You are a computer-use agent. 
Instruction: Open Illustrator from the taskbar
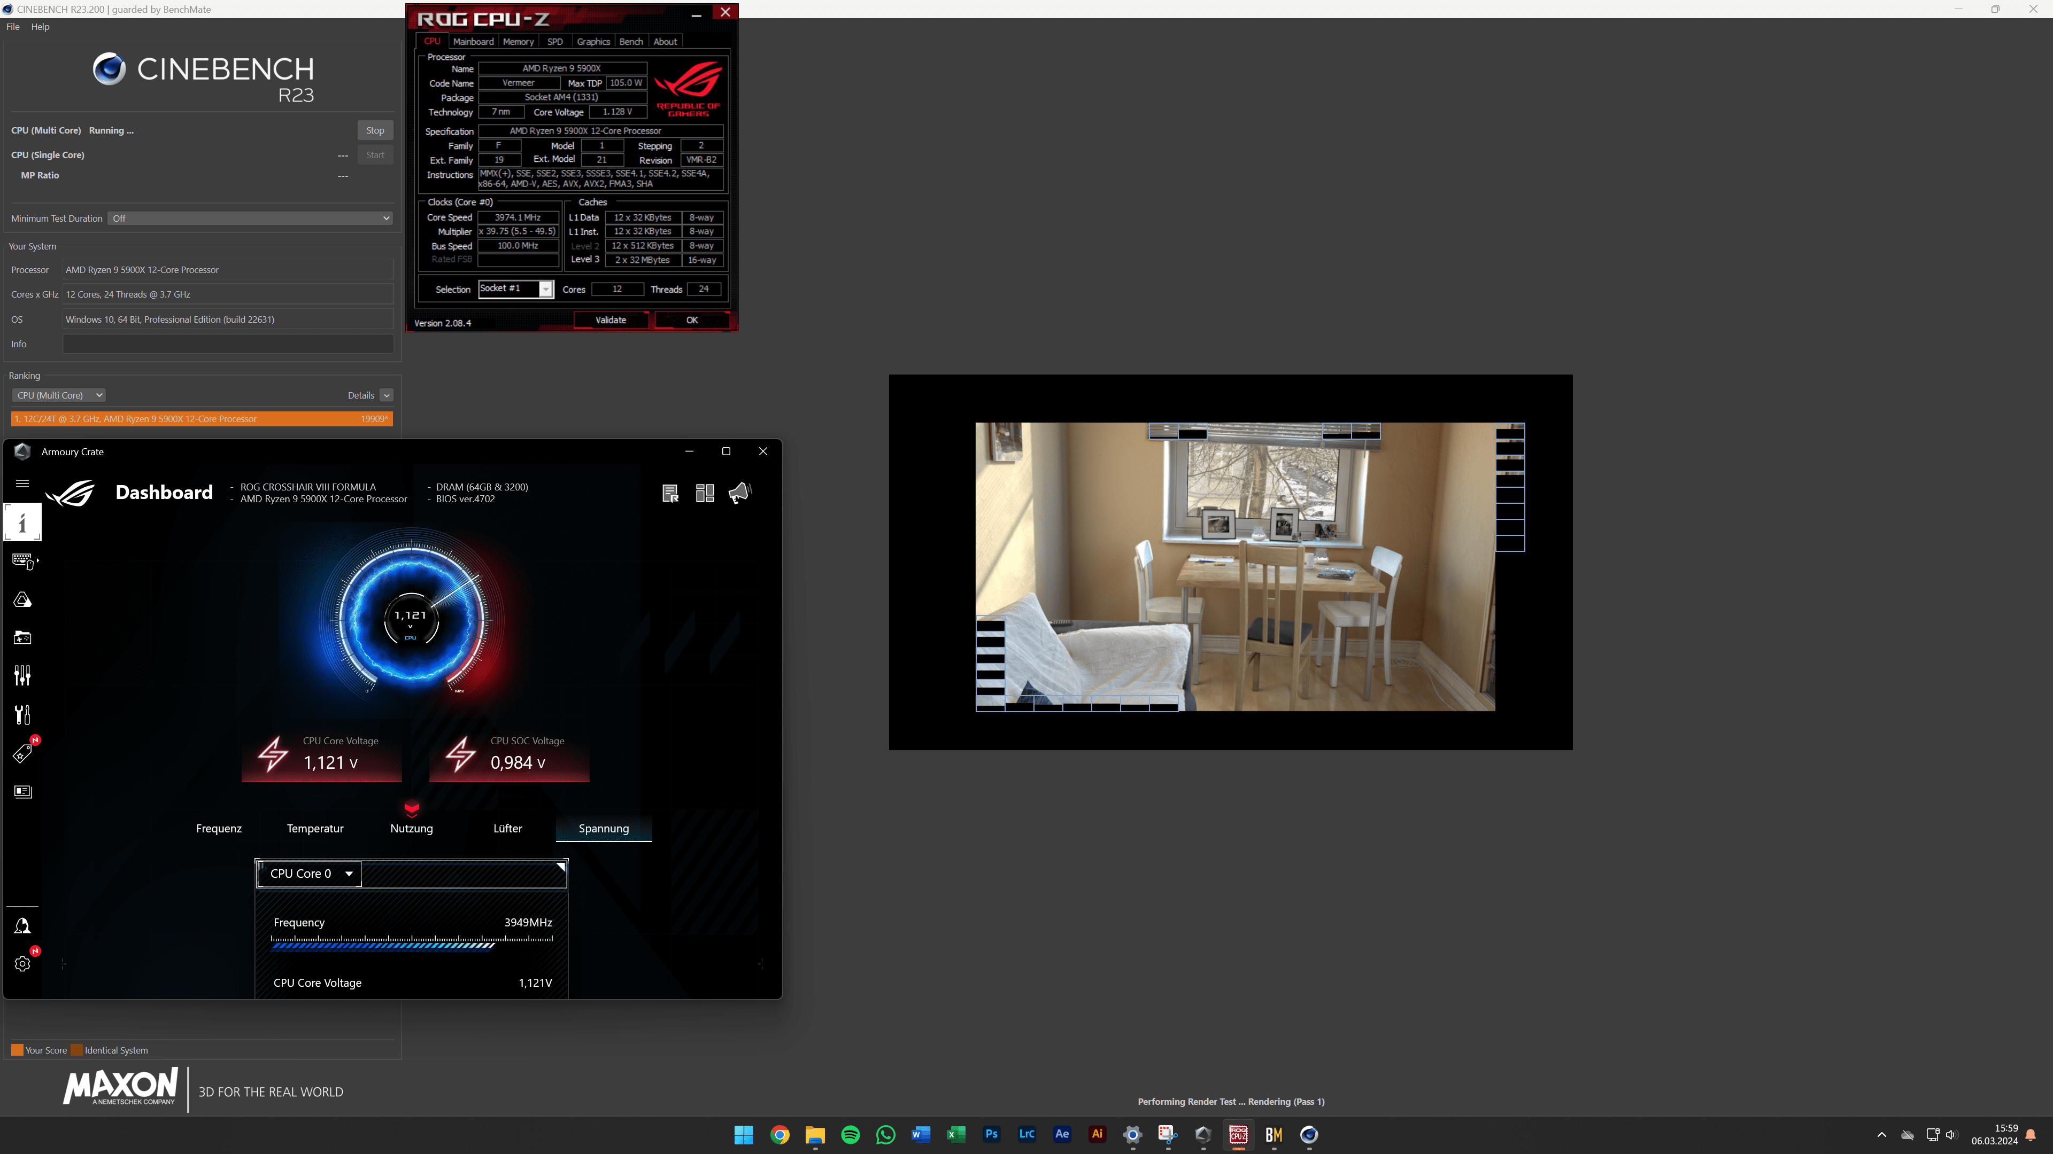[1098, 1135]
